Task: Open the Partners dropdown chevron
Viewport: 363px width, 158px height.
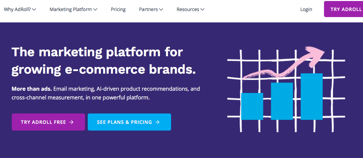Action: pos(161,10)
